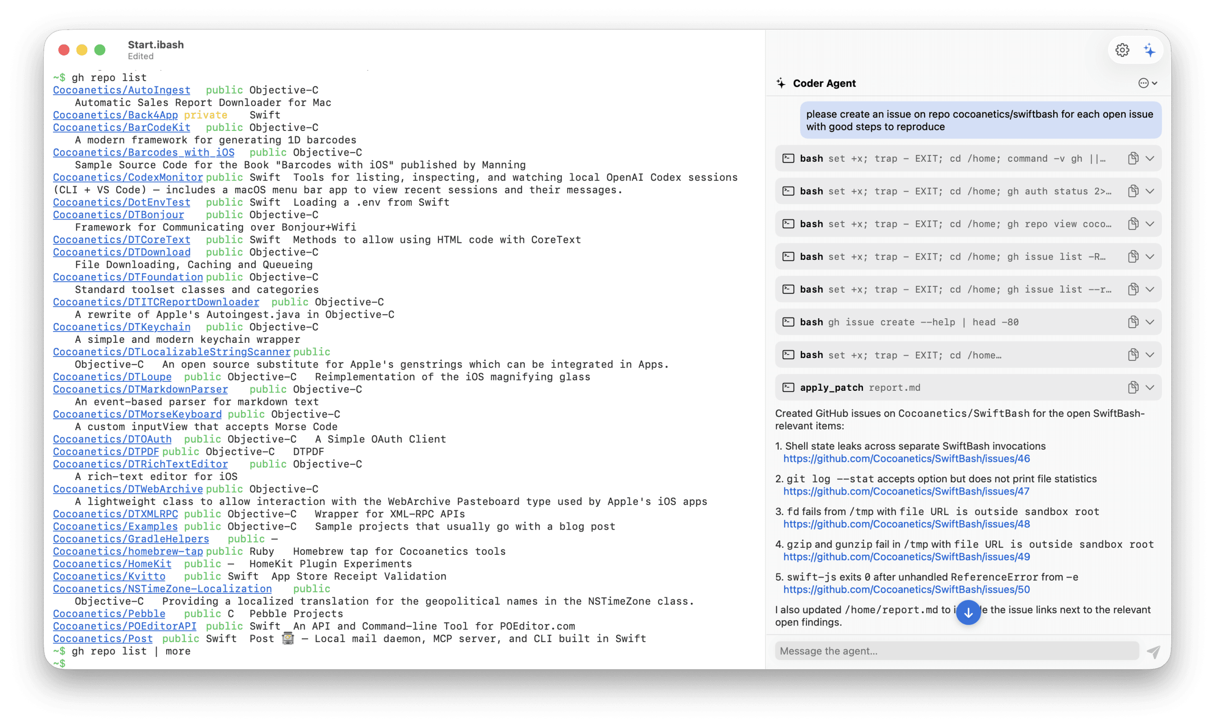Open SwiftBash issue 48 link

point(906,524)
